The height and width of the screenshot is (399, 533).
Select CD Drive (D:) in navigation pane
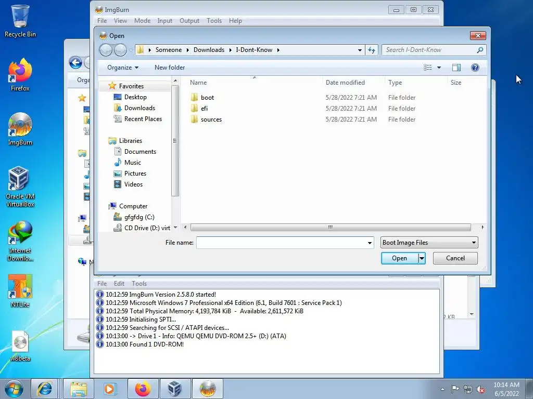click(147, 228)
